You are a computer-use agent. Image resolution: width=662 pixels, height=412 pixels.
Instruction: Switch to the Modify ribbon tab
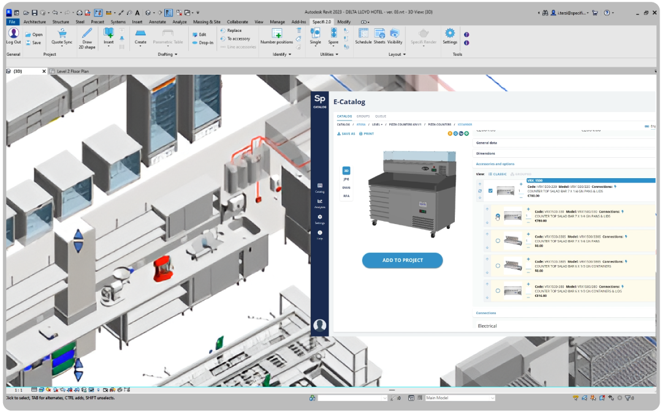344,21
